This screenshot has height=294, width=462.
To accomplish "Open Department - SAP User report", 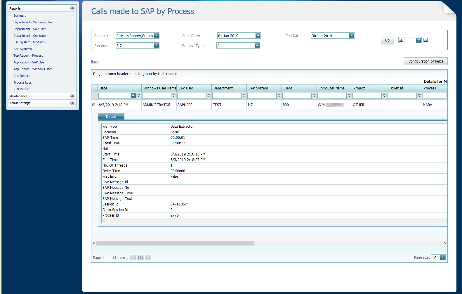I will 29,29.
